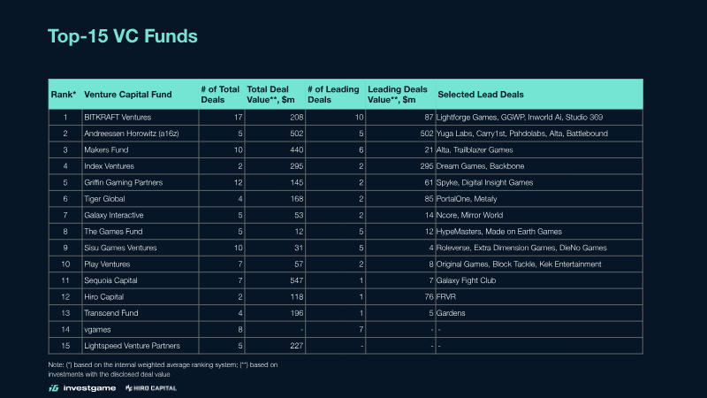Click the Selected Lead Deals header
This screenshot has height=398, width=707.
pyautogui.click(x=481, y=95)
